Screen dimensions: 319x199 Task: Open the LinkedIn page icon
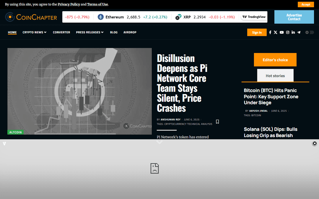(293, 32)
